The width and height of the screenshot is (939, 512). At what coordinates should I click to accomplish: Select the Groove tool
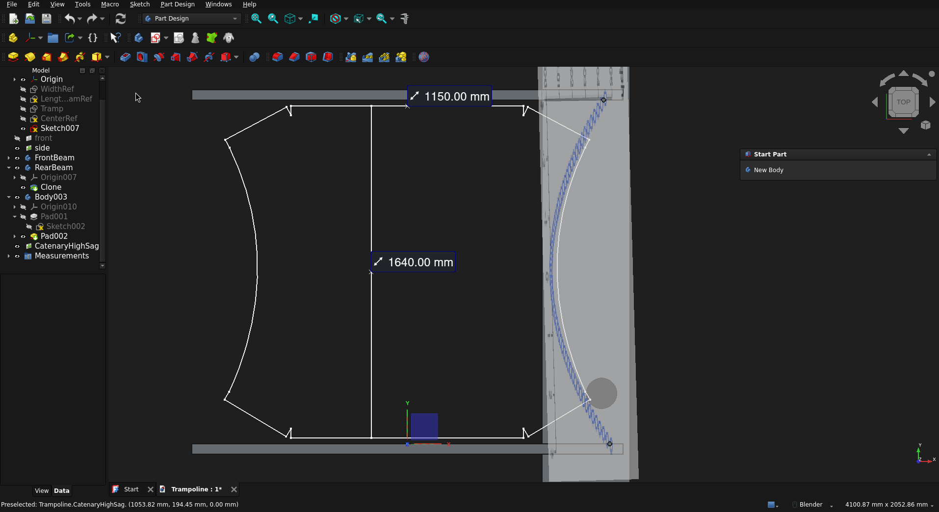pyautogui.click(x=158, y=57)
